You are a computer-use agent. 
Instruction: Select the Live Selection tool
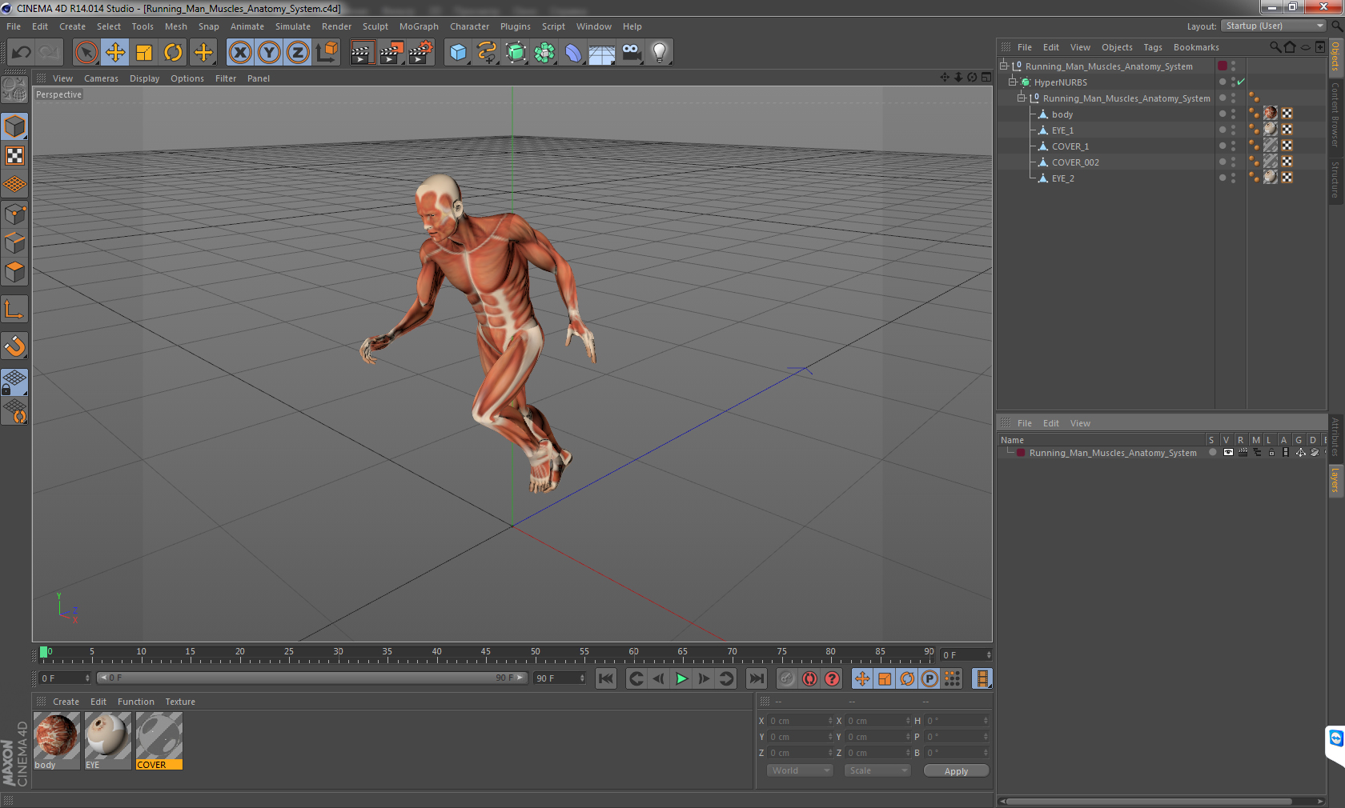[x=86, y=53]
